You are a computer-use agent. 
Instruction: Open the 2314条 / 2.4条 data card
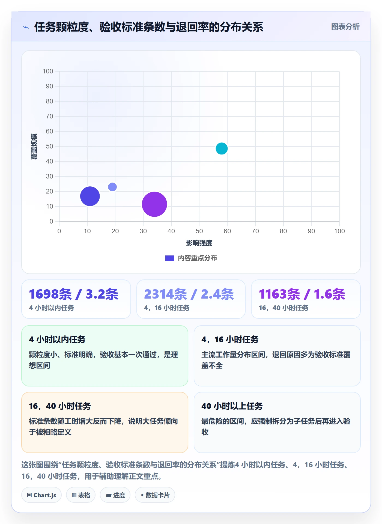pos(191,299)
